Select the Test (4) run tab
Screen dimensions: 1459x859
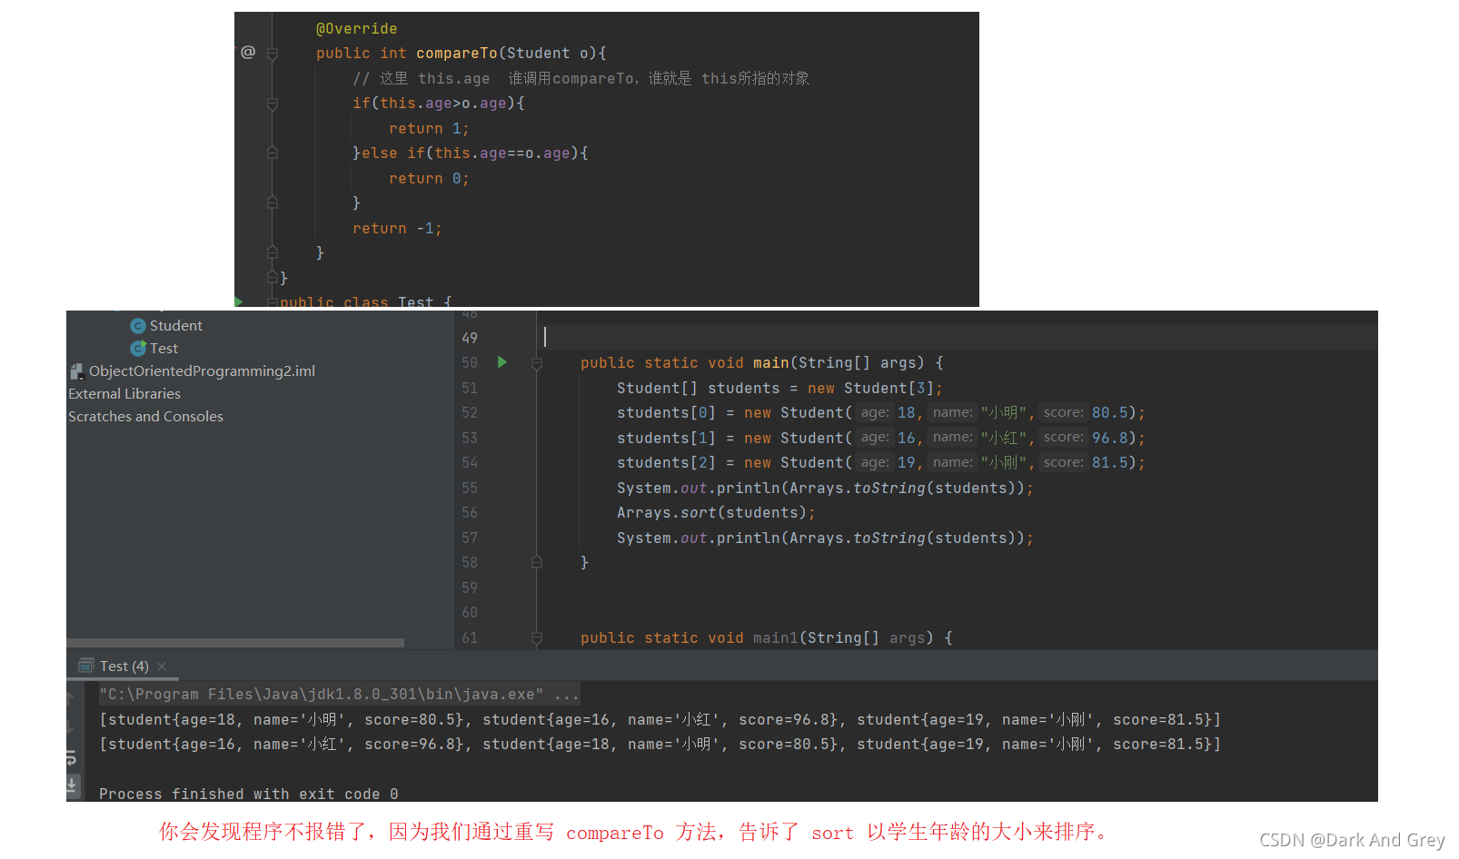coord(124,666)
